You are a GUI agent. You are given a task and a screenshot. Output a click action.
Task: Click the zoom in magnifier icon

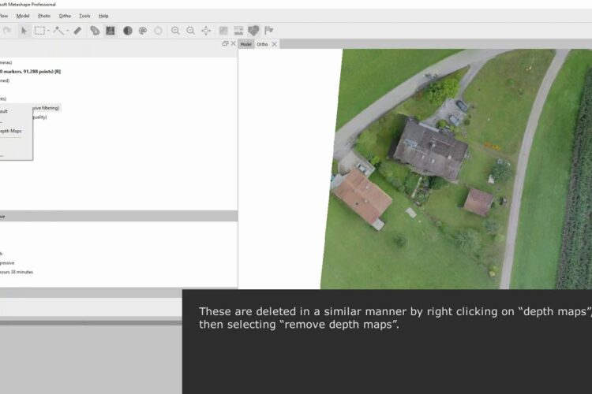pos(175,31)
